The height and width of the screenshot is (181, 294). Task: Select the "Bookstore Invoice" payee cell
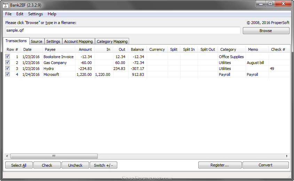pos(58,57)
